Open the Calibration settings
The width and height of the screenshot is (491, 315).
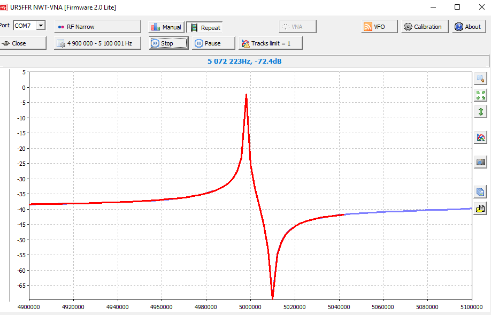(x=423, y=27)
